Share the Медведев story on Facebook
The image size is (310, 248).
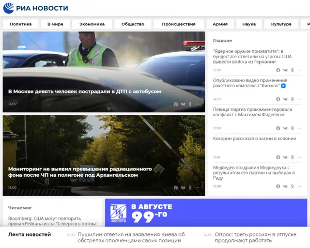(278, 186)
